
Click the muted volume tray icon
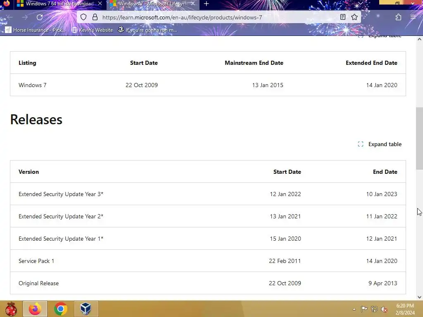click(x=384, y=309)
